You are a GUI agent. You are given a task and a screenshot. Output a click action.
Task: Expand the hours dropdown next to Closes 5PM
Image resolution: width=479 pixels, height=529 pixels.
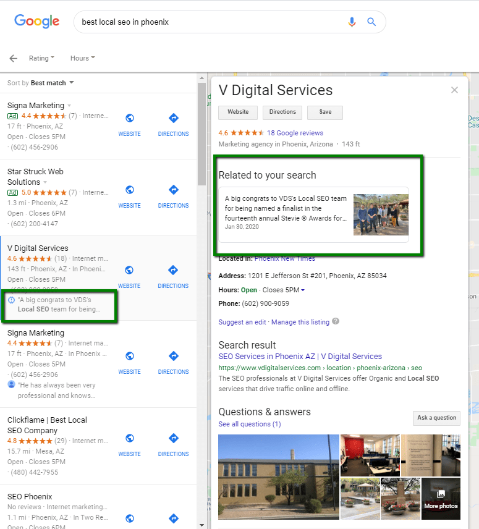click(303, 290)
